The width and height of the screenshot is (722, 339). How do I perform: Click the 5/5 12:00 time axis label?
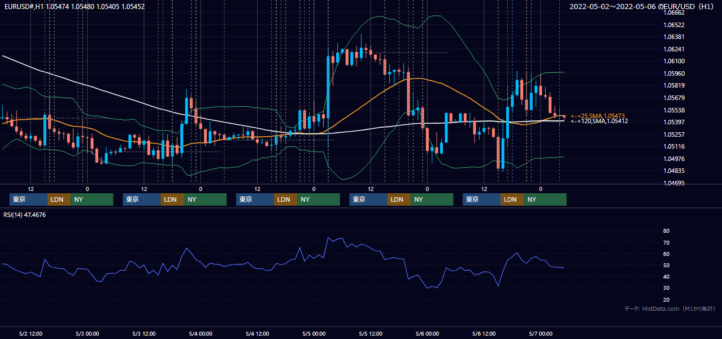[x=371, y=333]
